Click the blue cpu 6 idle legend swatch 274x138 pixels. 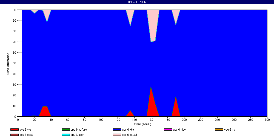tap(117, 130)
